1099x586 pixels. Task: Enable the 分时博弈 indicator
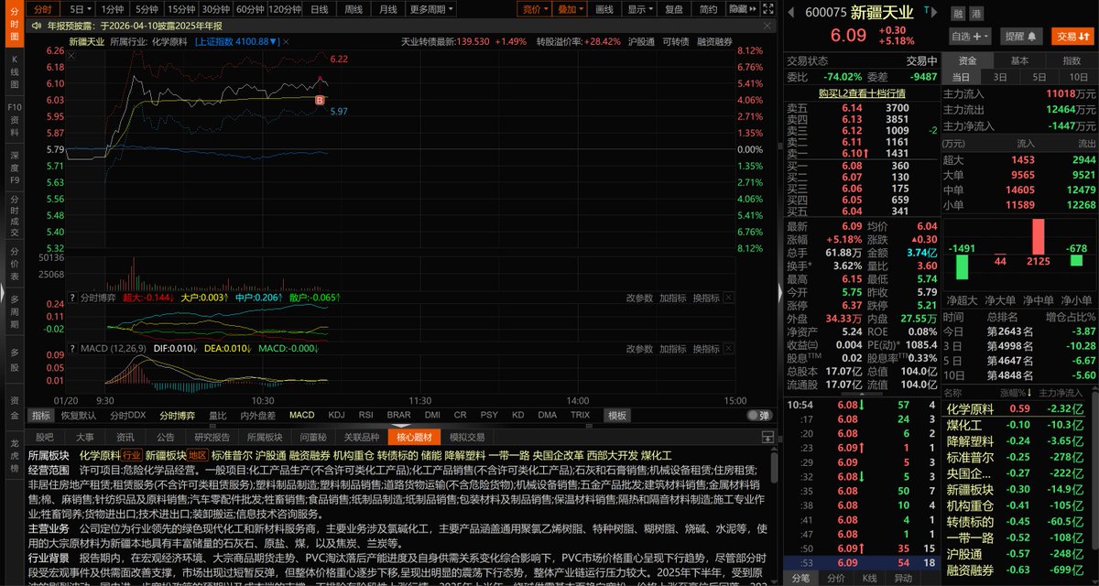click(177, 415)
